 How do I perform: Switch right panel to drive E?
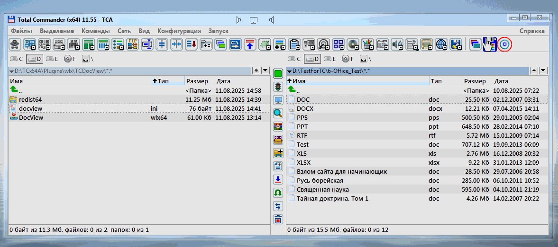click(x=330, y=59)
